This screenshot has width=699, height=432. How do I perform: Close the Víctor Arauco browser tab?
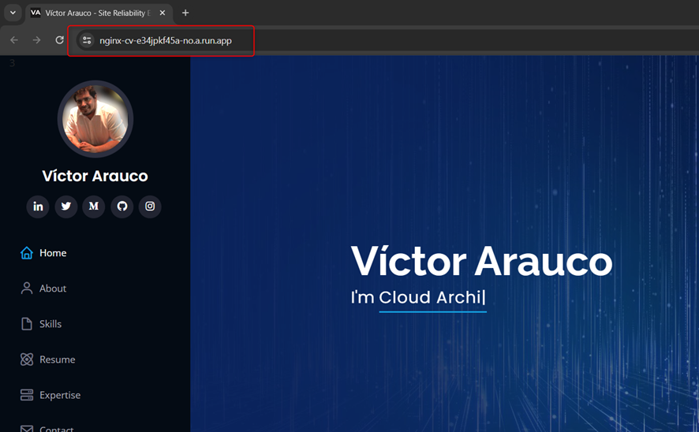[163, 13]
